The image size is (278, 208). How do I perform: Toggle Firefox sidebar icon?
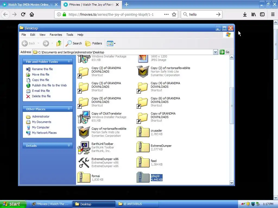(262, 14)
